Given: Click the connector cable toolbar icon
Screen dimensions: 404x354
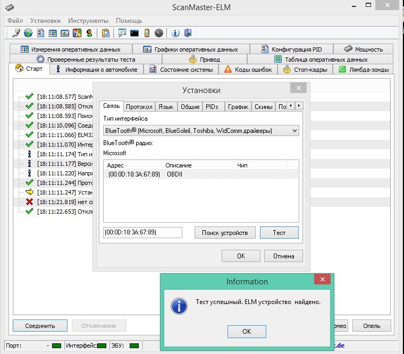Looking at the screenshot, I should [16, 33].
